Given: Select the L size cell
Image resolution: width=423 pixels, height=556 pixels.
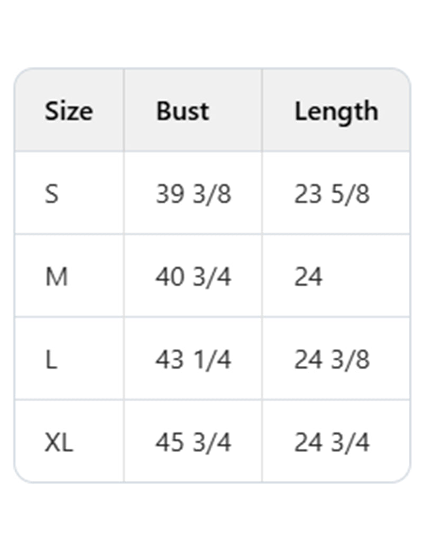Looking at the screenshot, I should (x=51, y=360).
